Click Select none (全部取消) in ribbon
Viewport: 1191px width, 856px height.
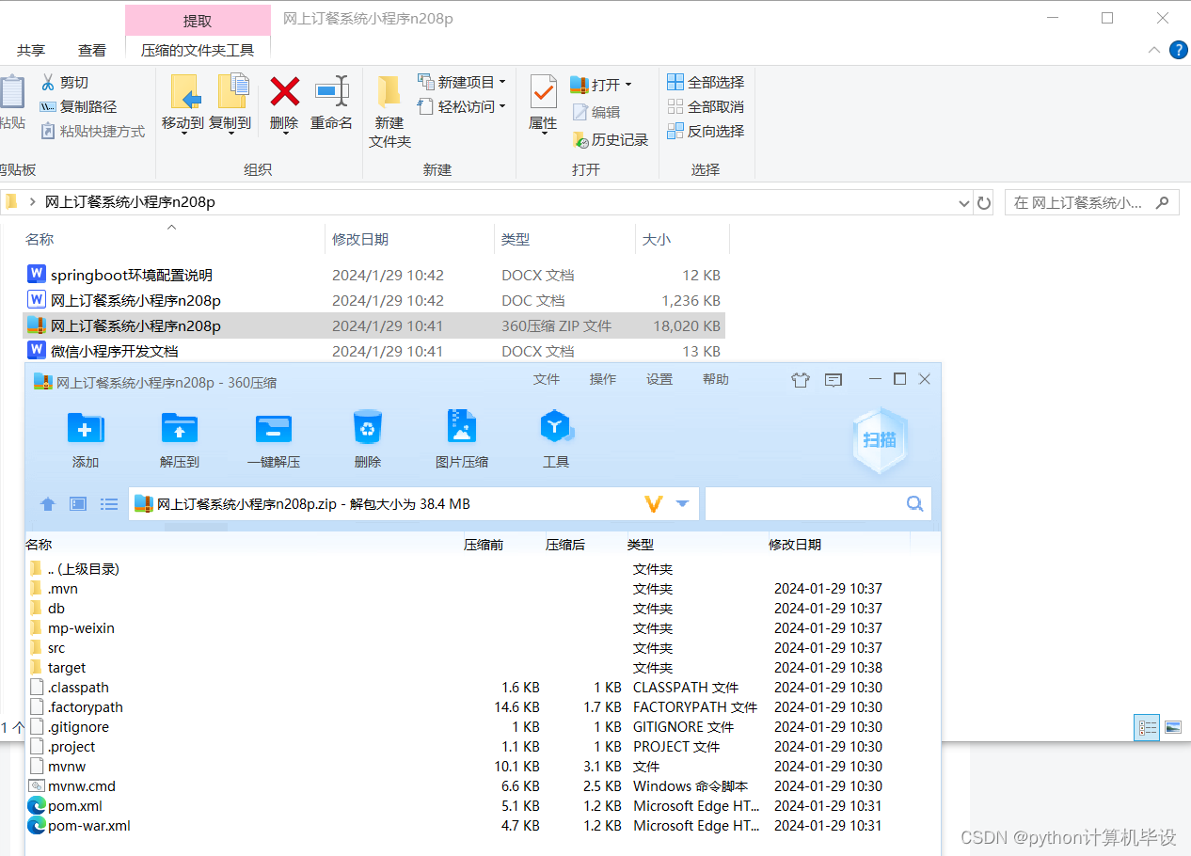point(706,107)
